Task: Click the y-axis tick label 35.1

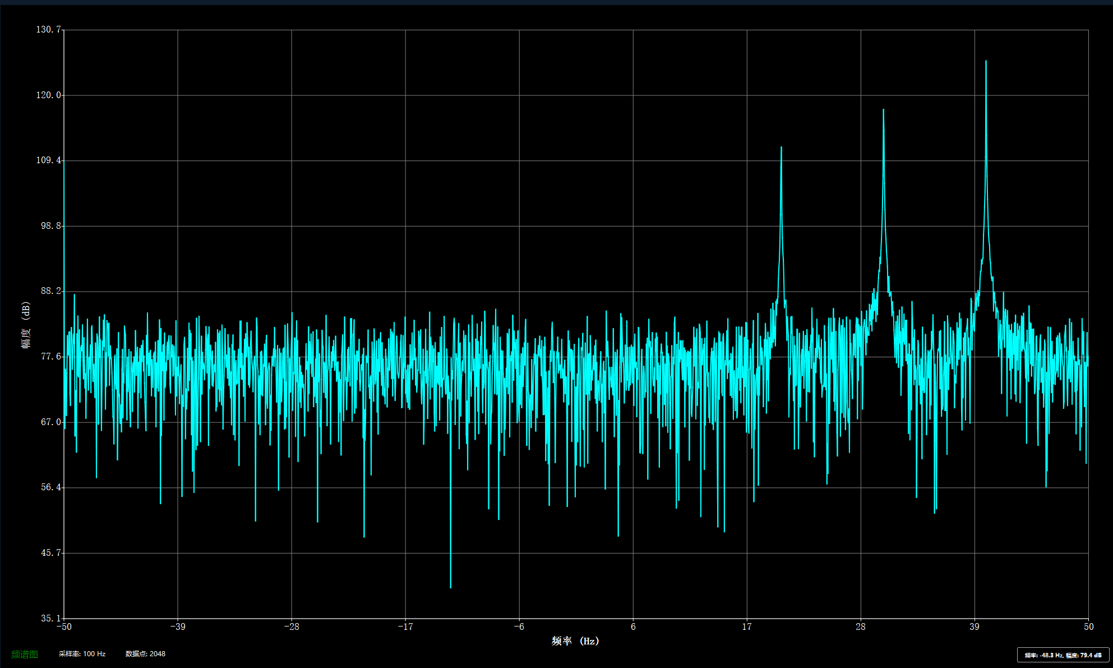Action: click(x=50, y=618)
